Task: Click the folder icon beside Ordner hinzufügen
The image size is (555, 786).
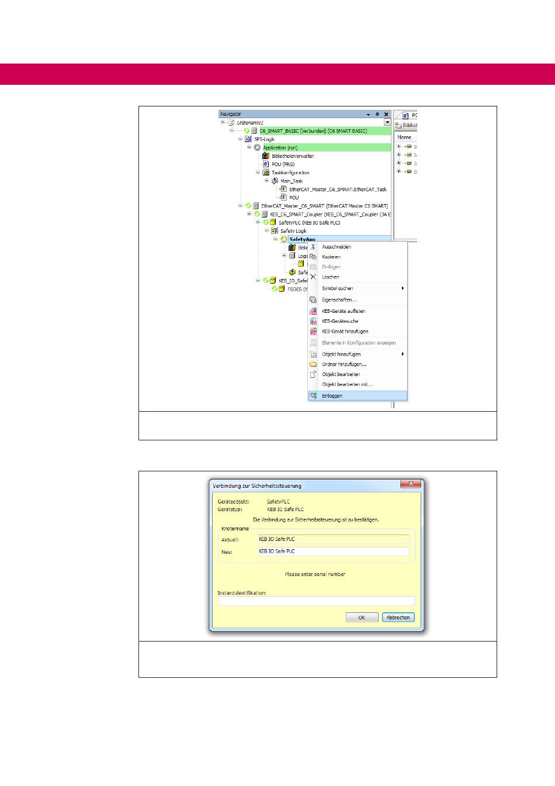Action: click(x=313, y=364)
